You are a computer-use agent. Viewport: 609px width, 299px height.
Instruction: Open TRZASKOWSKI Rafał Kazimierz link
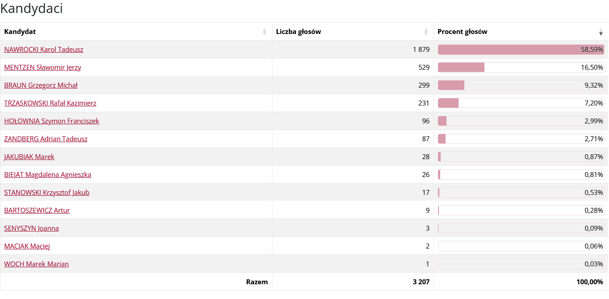[x=50, y=103]
